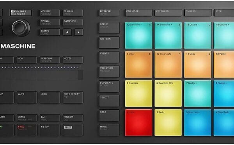Hit the REC record button

click(27, 130)
